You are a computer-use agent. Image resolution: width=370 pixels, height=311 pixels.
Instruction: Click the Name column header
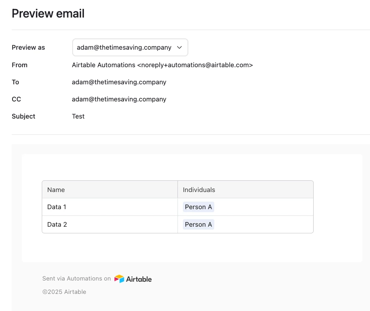tap(110, 190)
